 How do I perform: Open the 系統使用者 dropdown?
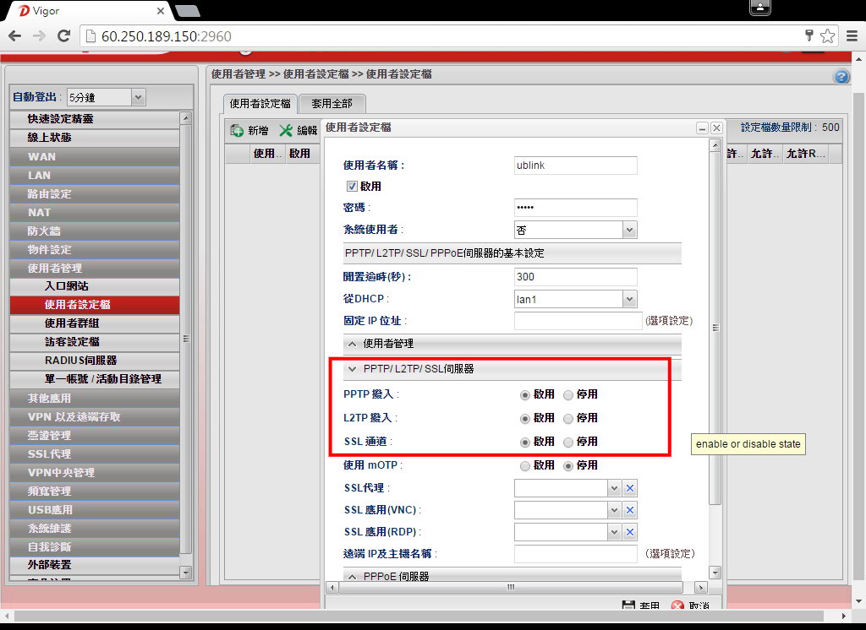[628, 230]
